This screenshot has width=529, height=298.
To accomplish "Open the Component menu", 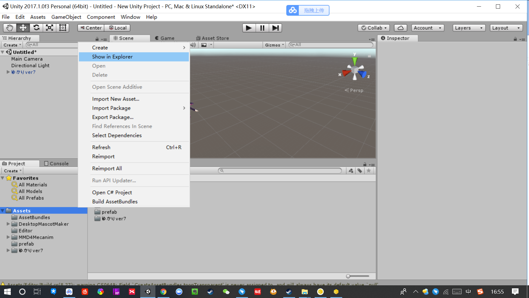I will (101, 17).
